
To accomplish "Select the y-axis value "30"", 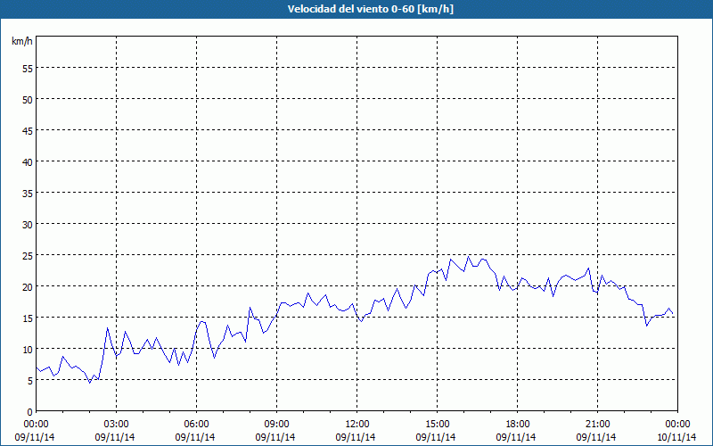I will click(28, 225).
